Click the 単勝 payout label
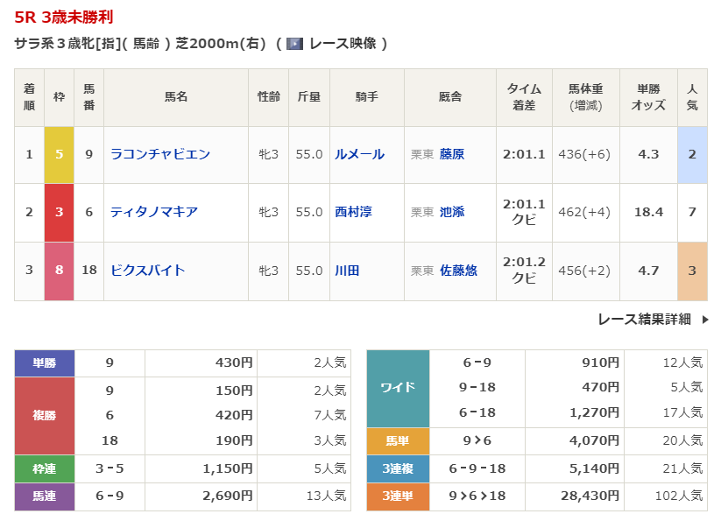Image resolution: width=721 pixels, height=521 pixels. (x=45, y=363)
